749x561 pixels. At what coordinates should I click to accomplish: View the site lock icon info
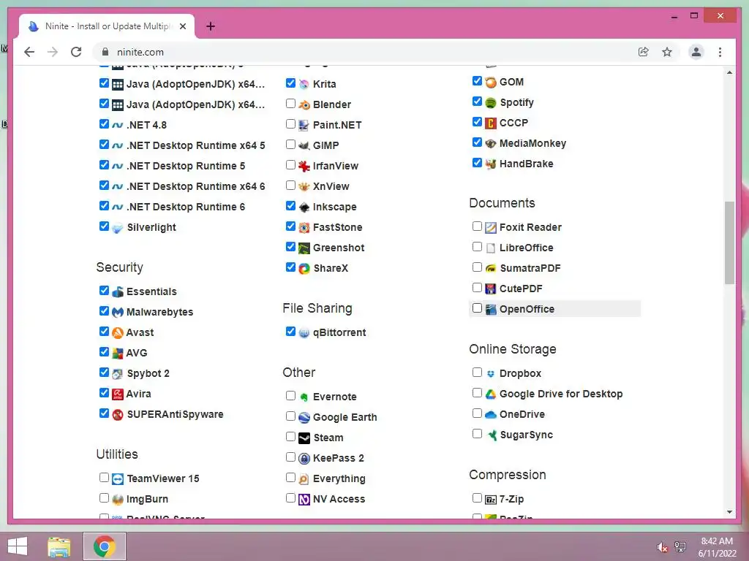click(x=105, y=52)
